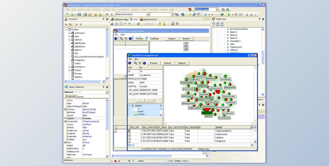Image resolution: width=329 pixels, height=166 pixels.
Task: Switch to the Welcome Page tab
Action: 119,19
